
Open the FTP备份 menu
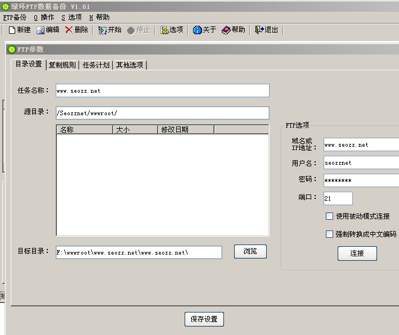tap(15, 17)
